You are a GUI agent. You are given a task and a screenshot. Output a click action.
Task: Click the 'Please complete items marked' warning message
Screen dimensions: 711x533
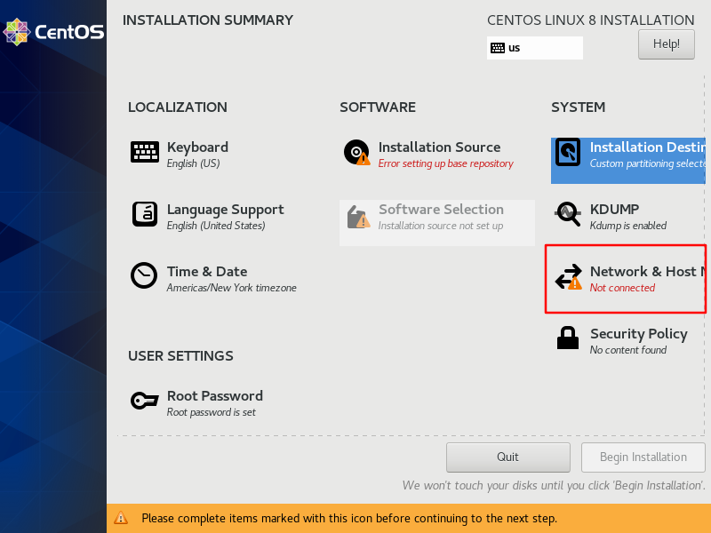point(349,518)
